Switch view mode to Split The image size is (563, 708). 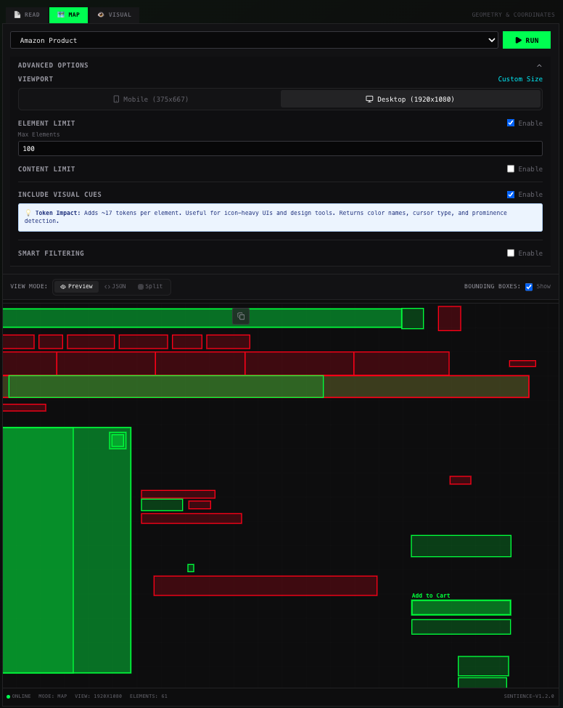point(150,287)
